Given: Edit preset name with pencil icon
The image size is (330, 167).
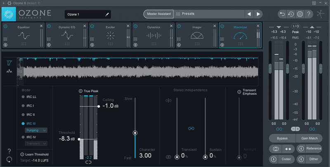Looking at the screenshot, I should pyautogui.click(x=107, y=14).
